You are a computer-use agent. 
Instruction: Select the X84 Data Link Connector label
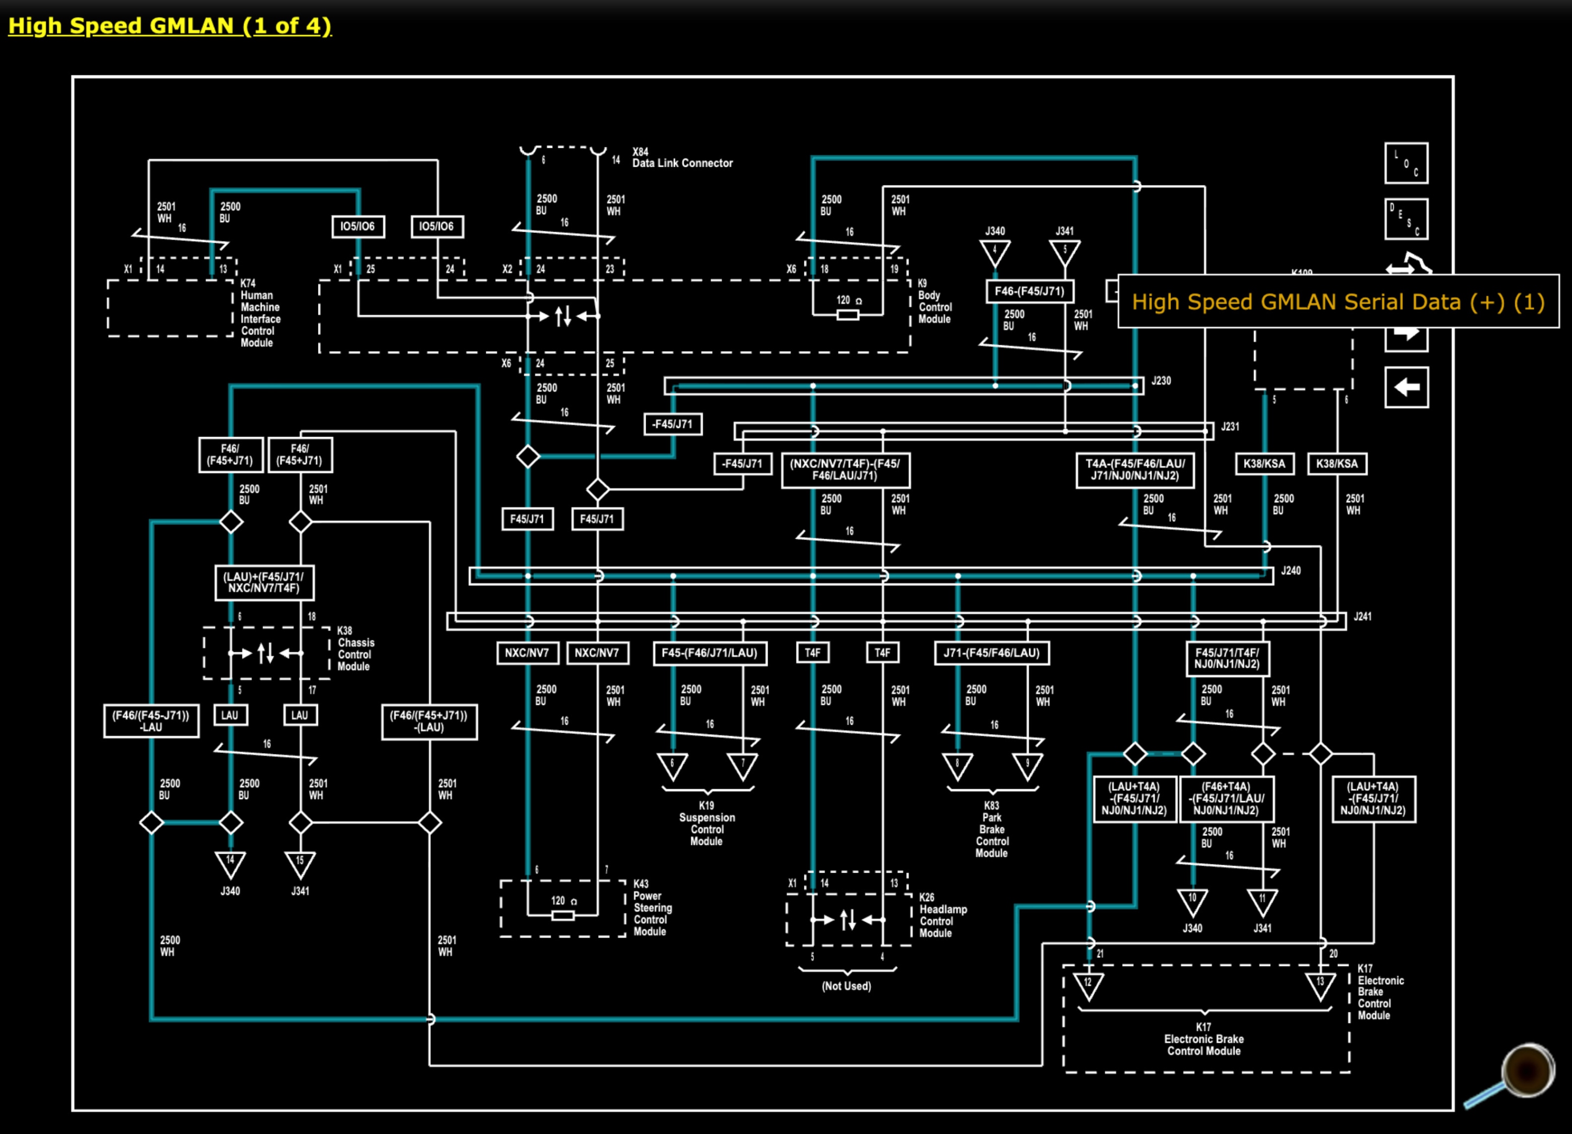(x=682, y=157)
